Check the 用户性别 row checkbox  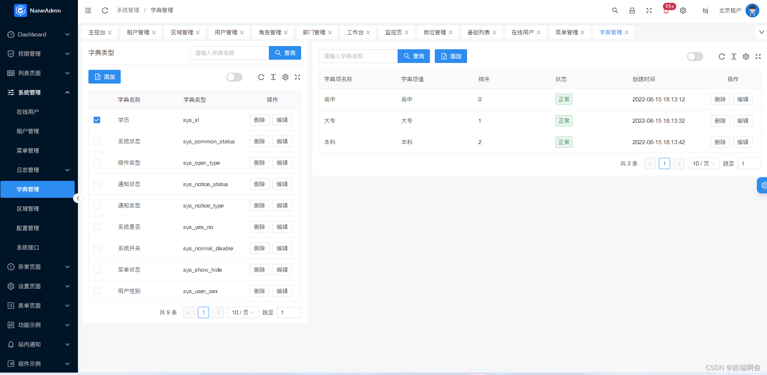(97, 291)
